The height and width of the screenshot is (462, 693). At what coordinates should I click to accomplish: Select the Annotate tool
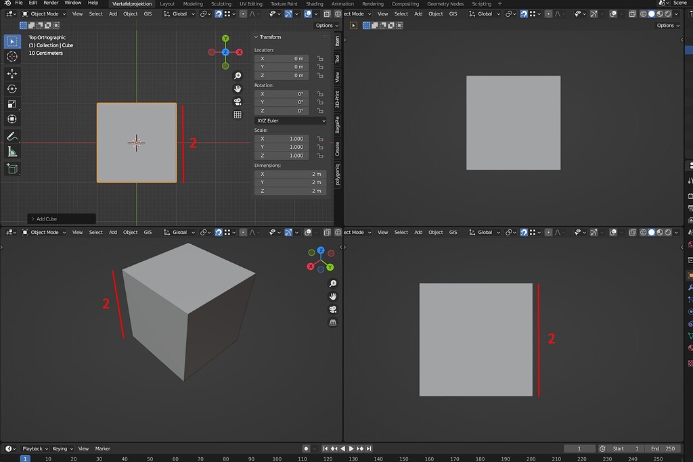point(12,135)
